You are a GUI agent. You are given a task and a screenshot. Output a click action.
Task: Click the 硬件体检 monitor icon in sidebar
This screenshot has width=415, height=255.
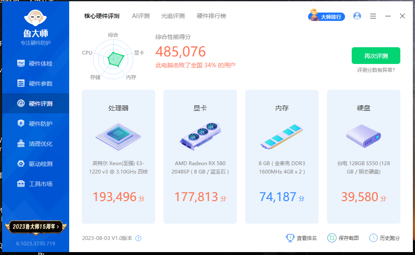(21, 64)
